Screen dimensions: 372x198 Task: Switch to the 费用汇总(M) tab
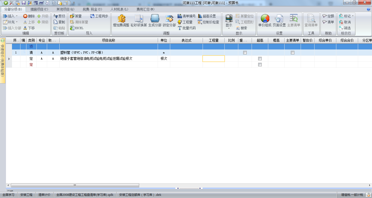[x=145, y=9]
